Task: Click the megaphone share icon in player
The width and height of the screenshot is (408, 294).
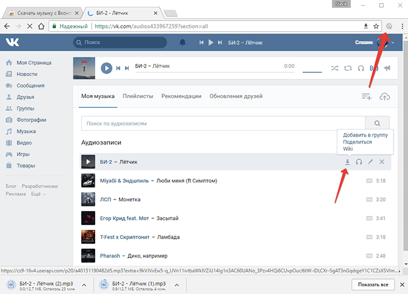Action: (387, 68)
